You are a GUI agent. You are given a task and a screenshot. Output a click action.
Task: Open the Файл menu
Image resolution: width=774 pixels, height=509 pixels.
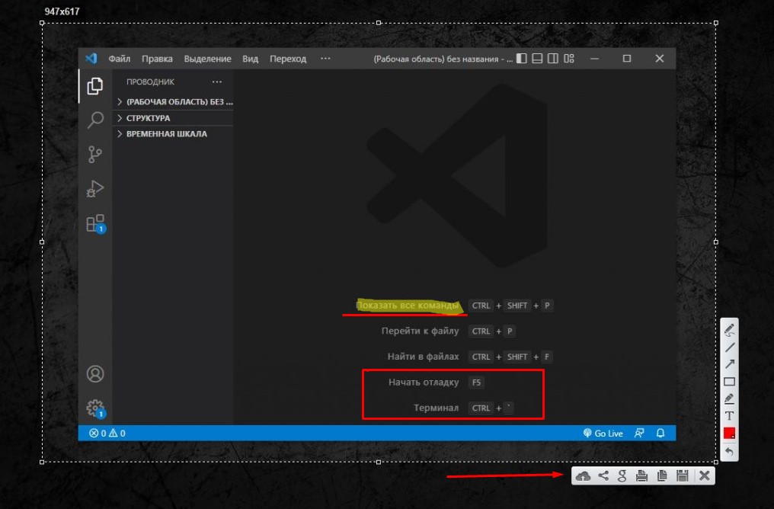[120, 58]
